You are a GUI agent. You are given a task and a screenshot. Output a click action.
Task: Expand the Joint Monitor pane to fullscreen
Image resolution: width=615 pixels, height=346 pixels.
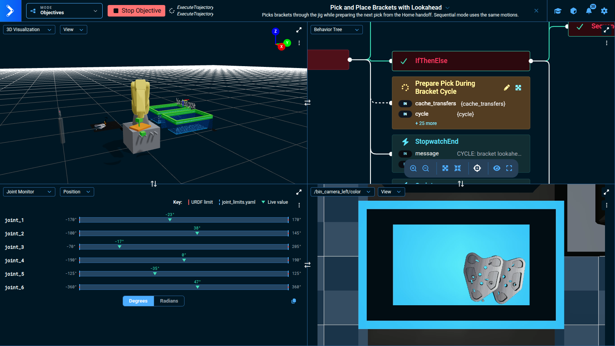pyautogui.click(x=299, y=192)
